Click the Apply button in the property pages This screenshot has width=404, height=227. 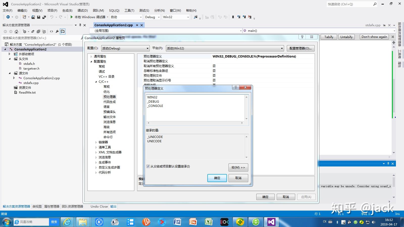pos(306,197)
